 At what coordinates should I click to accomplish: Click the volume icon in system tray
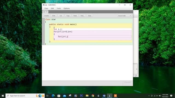157,96
